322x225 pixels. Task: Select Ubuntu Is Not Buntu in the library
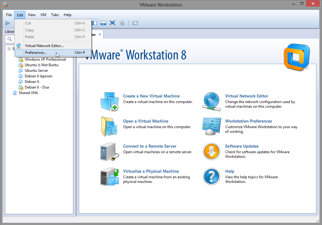click(41, 65)
